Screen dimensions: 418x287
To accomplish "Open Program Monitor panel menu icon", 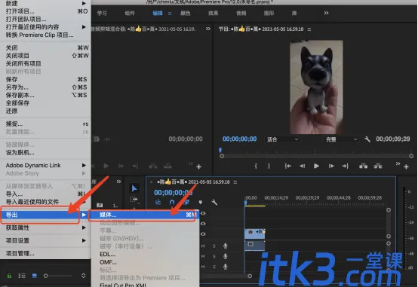I will click(x=309, y=29).
